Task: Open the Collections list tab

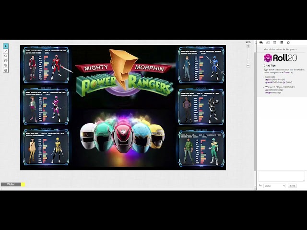Action: [x=282, y=43]
